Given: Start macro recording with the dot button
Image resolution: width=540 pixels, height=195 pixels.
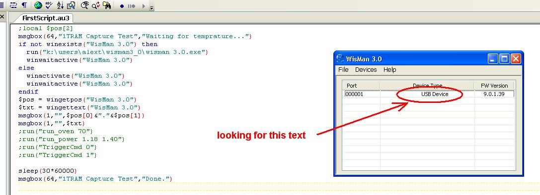Looking at the screenshot, I should click(122, 6).
